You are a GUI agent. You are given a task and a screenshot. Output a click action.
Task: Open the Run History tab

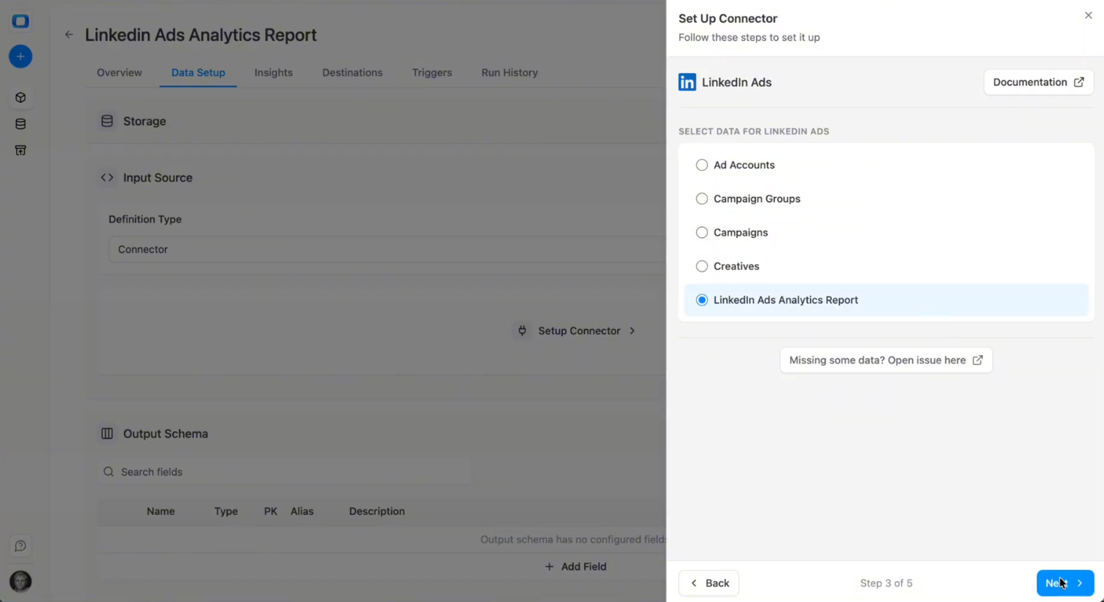(509, 72)
